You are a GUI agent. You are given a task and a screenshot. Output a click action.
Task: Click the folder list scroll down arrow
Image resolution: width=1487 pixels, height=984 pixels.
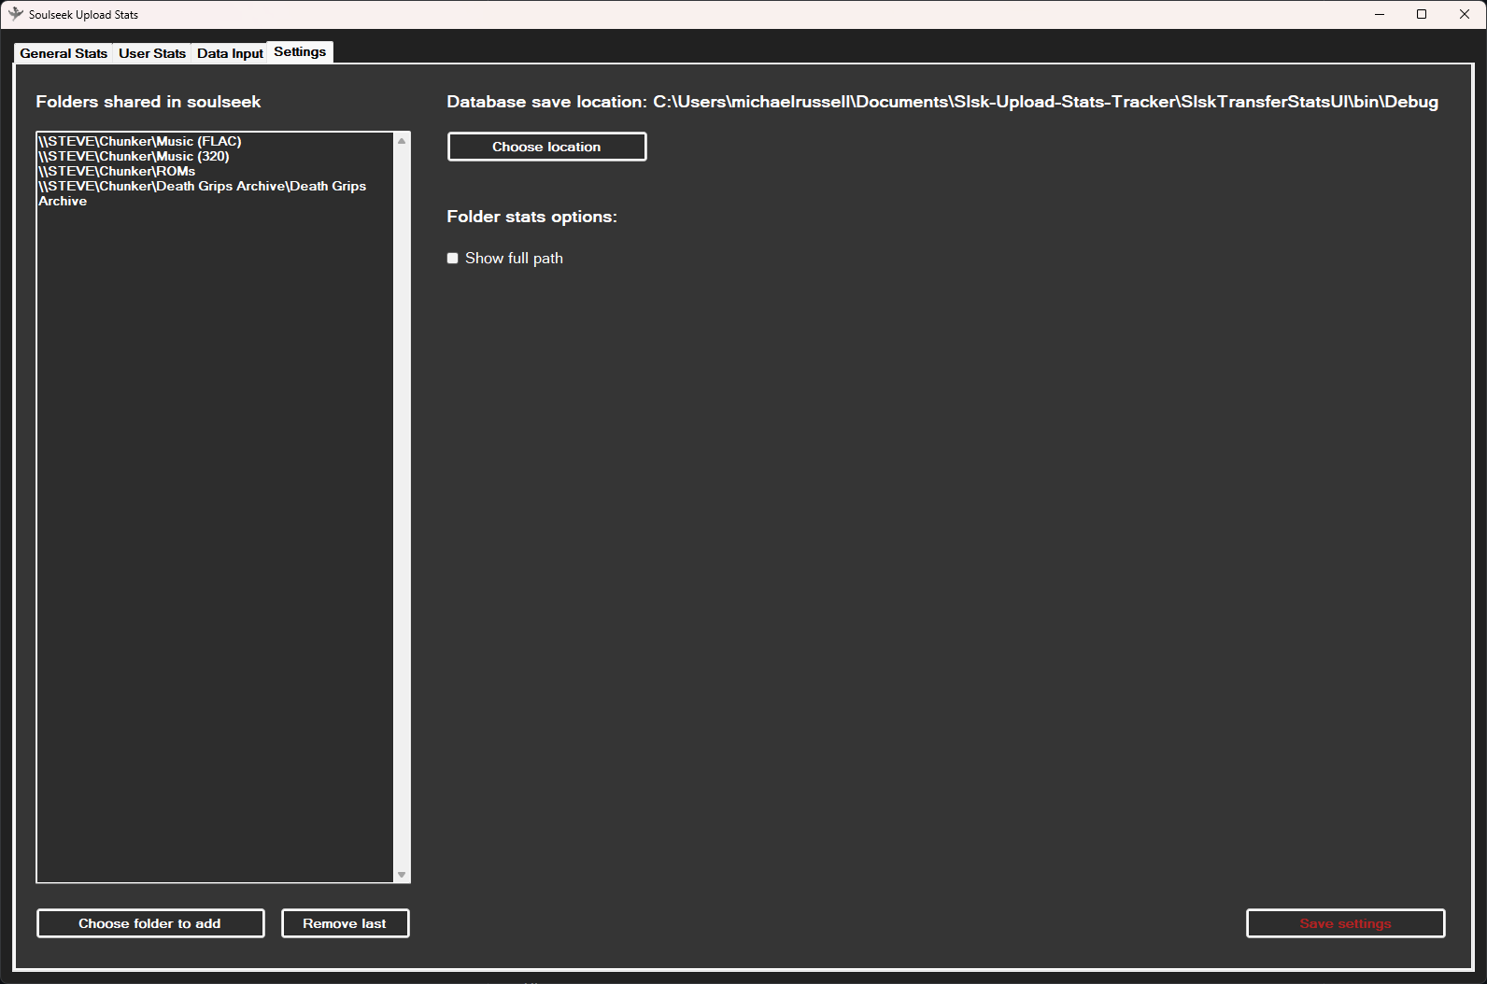pos(402,875)
